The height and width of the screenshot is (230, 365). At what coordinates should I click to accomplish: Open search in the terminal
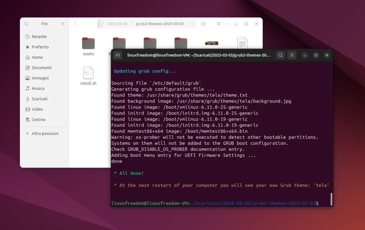click(280, 55)
